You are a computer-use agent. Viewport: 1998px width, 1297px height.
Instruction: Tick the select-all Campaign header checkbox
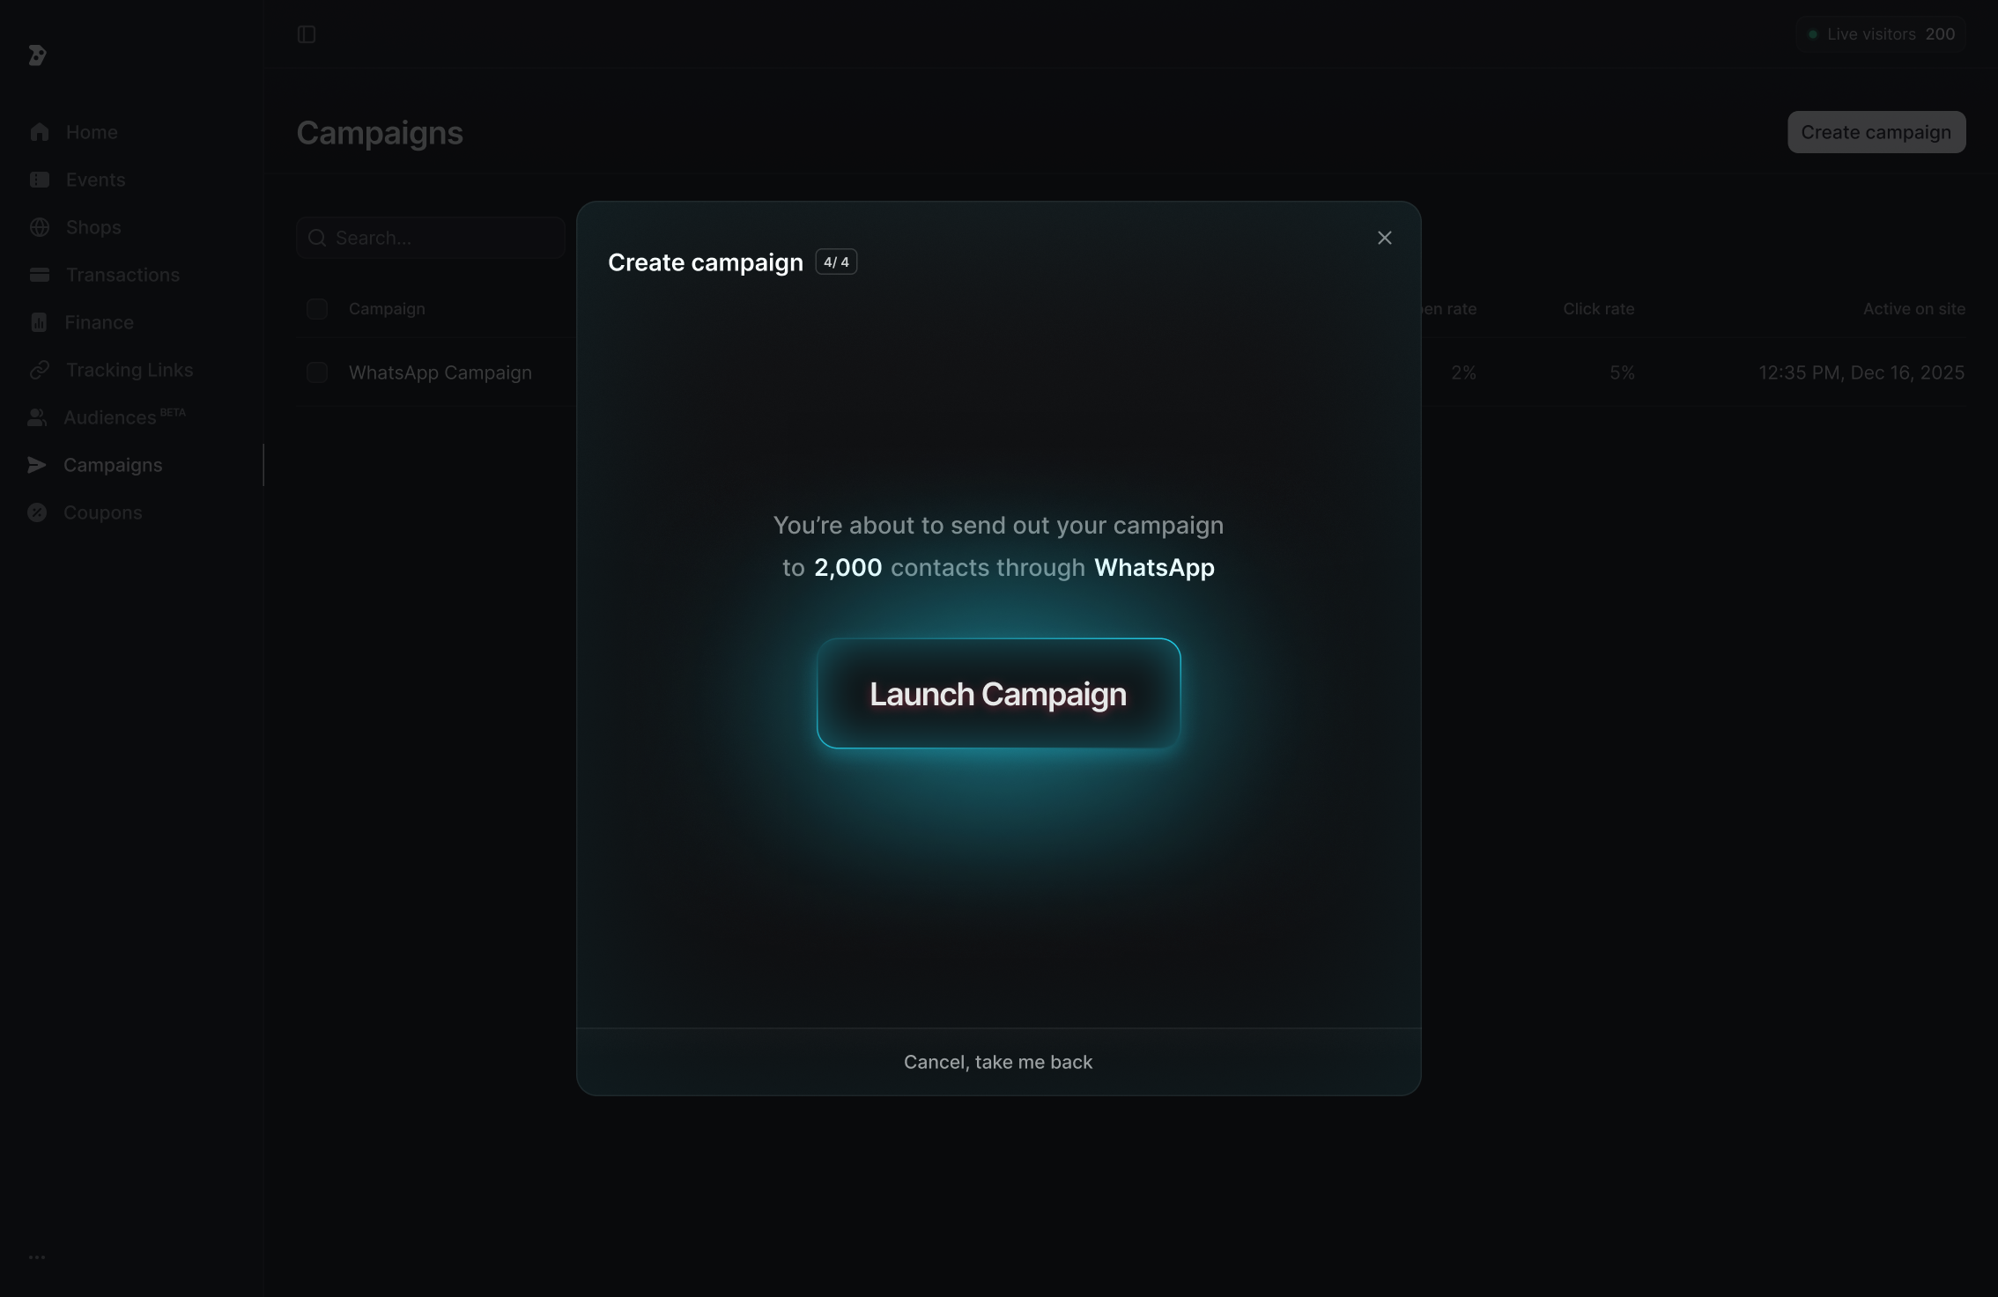317,309
